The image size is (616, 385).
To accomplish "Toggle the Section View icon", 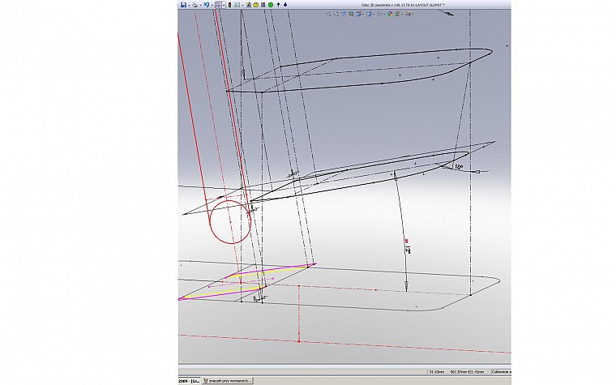I will tap(351, 14).
